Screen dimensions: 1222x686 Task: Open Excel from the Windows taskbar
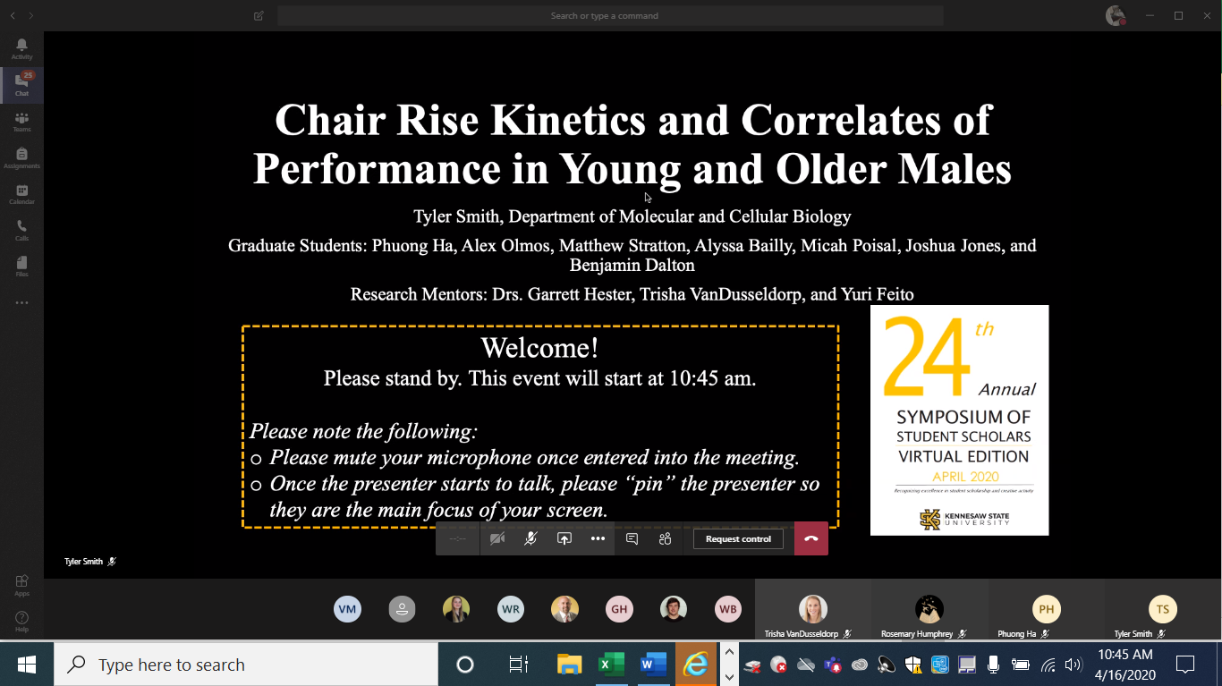click(611, 664)
